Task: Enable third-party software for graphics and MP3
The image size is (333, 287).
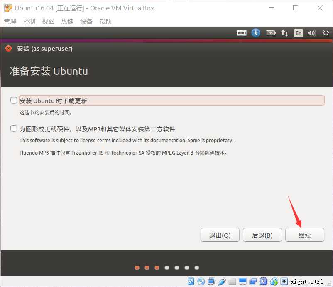Action: point(14,129)
